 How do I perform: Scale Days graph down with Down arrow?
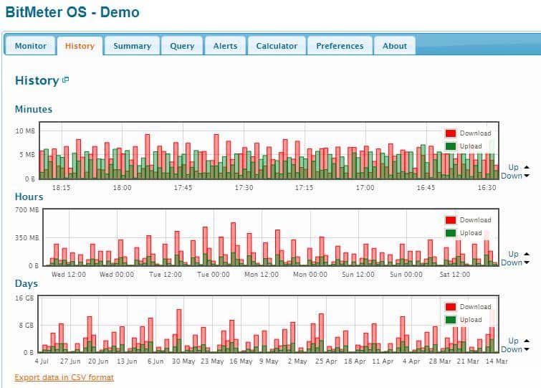(527, 349)
